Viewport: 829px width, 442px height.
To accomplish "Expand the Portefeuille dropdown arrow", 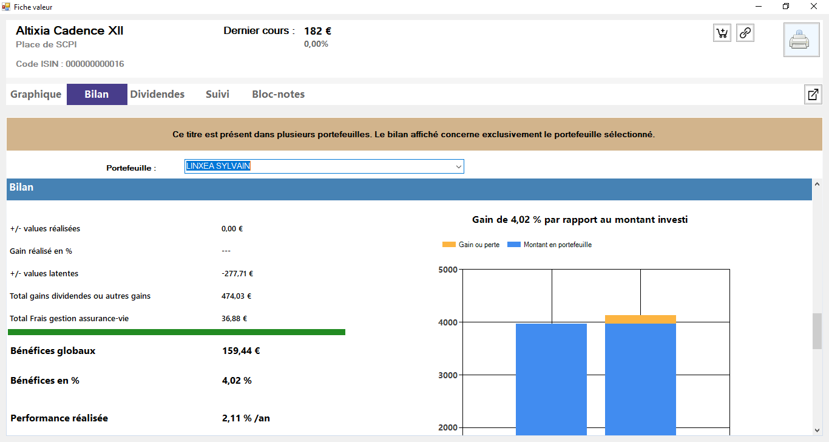I will coord(458,167).
